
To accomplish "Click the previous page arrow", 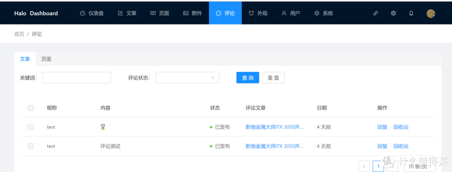I will (x=364, y=166).
